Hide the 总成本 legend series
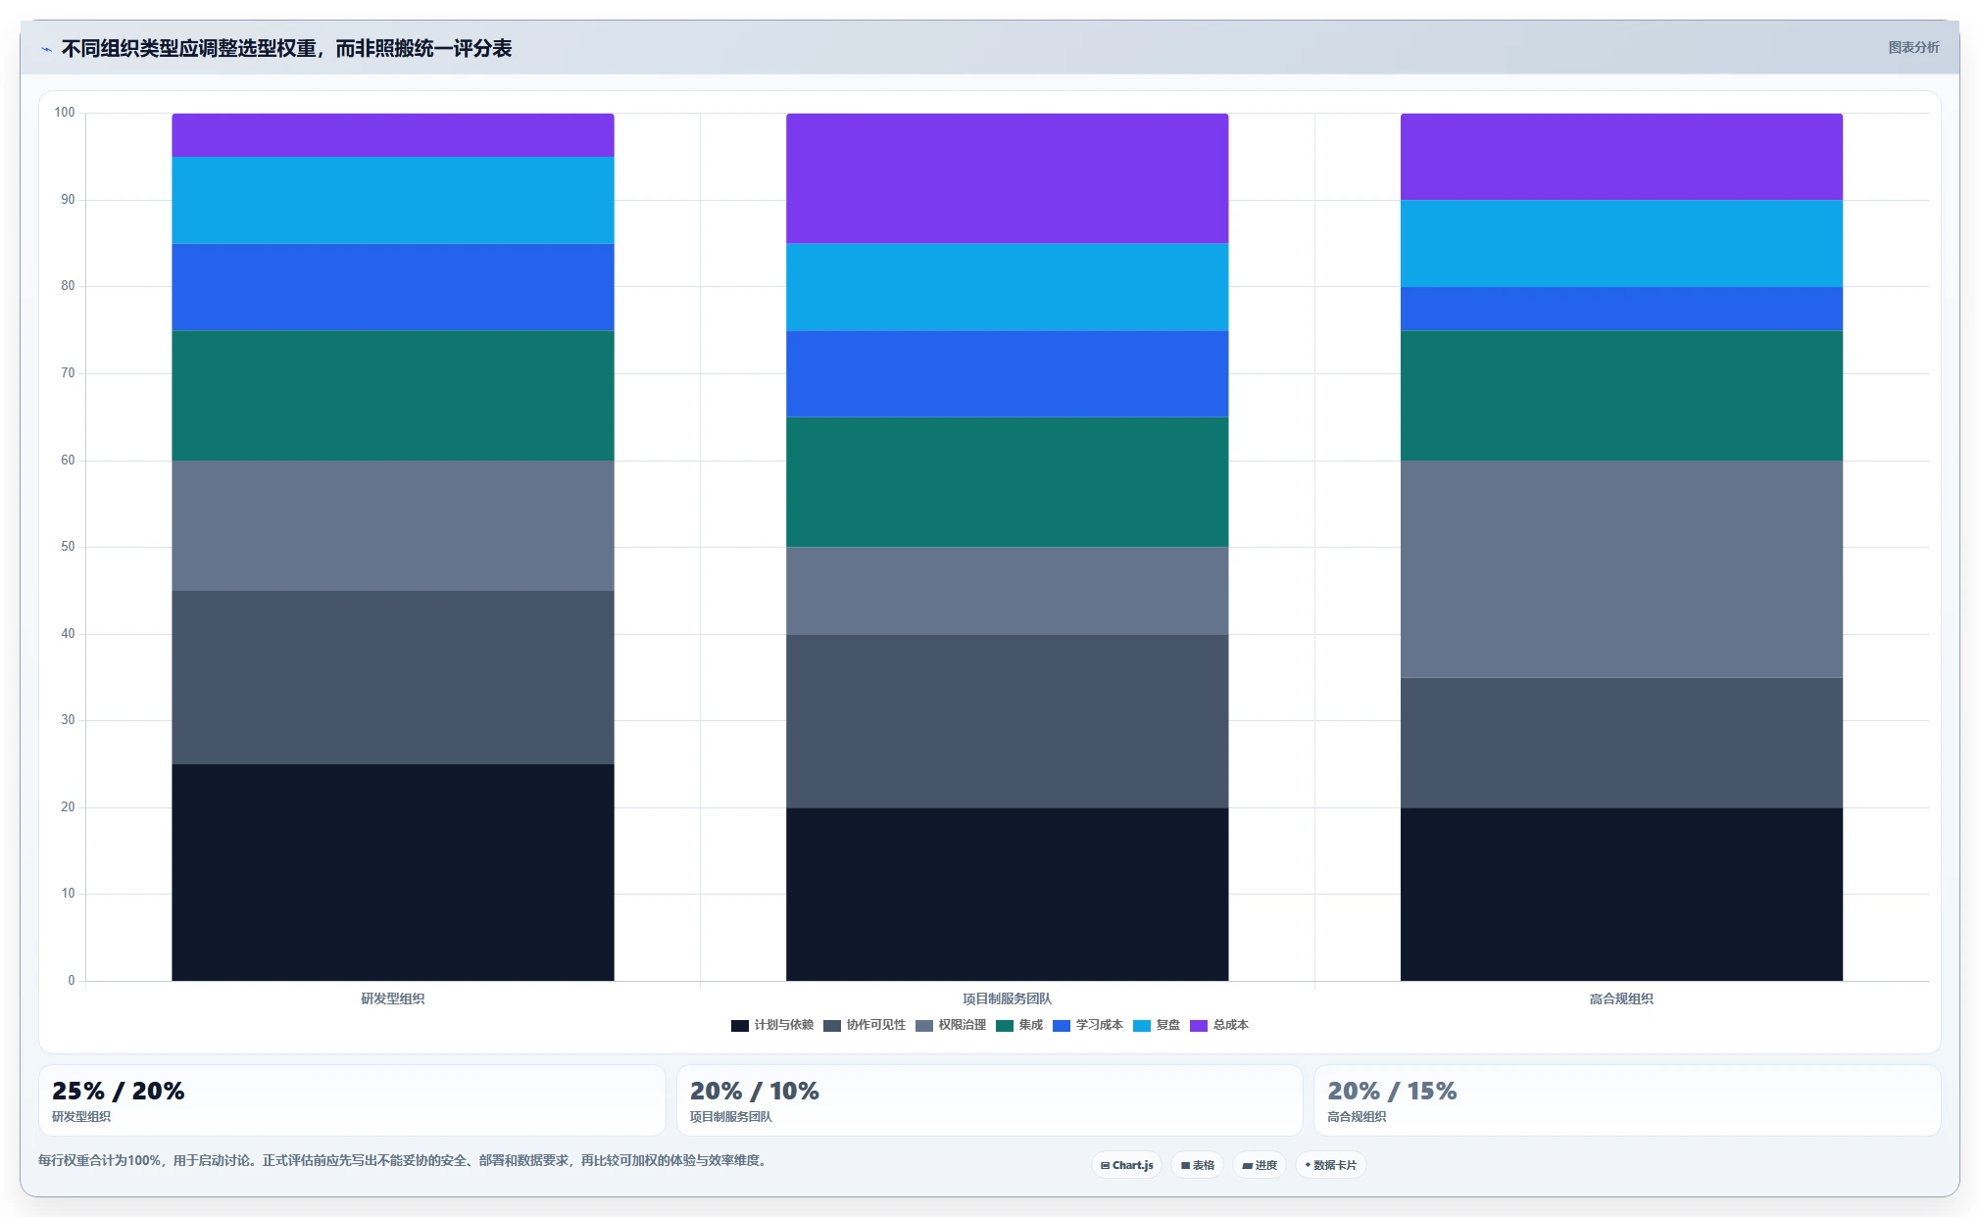Screen dimensions: 1980x1217 [1219, 1025]
